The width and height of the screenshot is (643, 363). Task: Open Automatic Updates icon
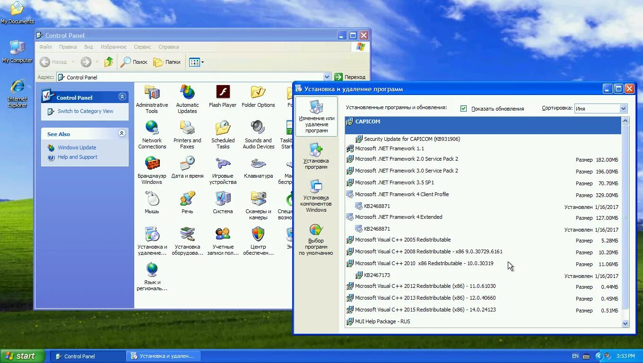coord(187,99)
